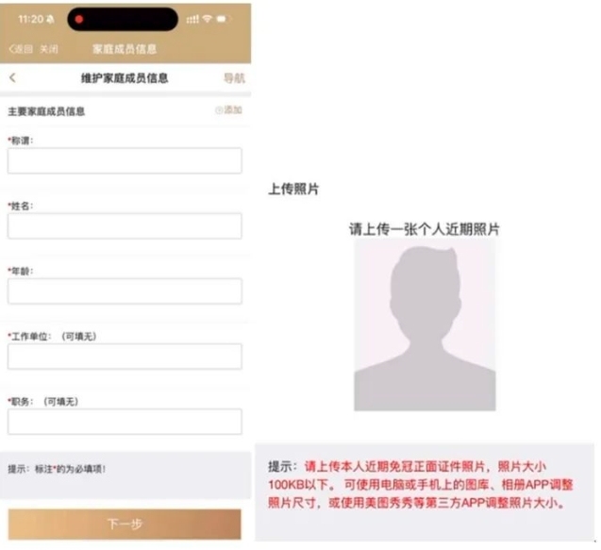This screenshot has height=550, width=601.
Task: Click the 姓名 input field
Action: coord(125,225)
